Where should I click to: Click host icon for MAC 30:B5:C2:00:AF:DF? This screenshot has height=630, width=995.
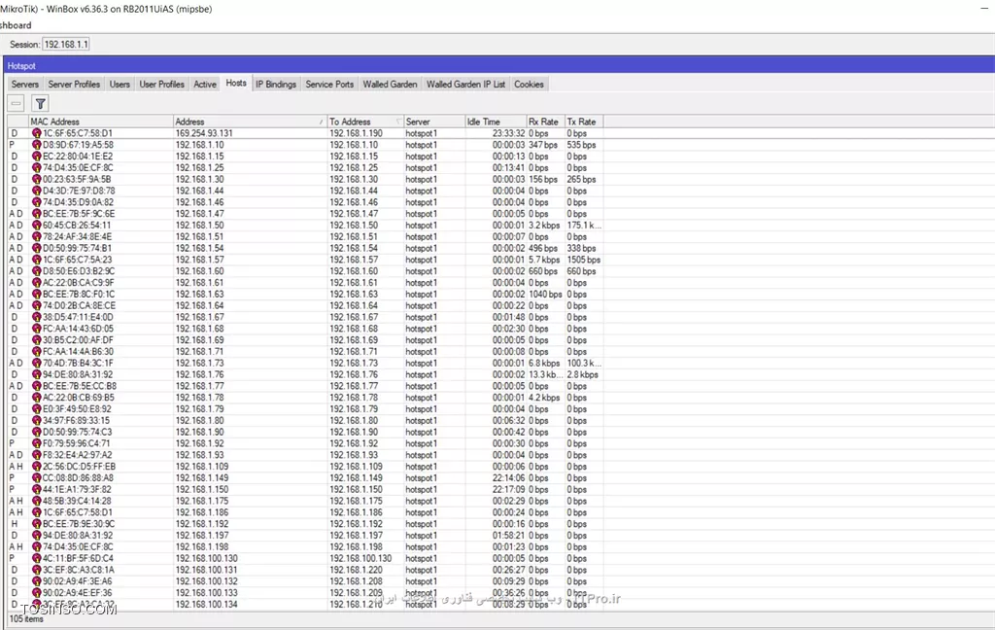[x=36, y=339]
